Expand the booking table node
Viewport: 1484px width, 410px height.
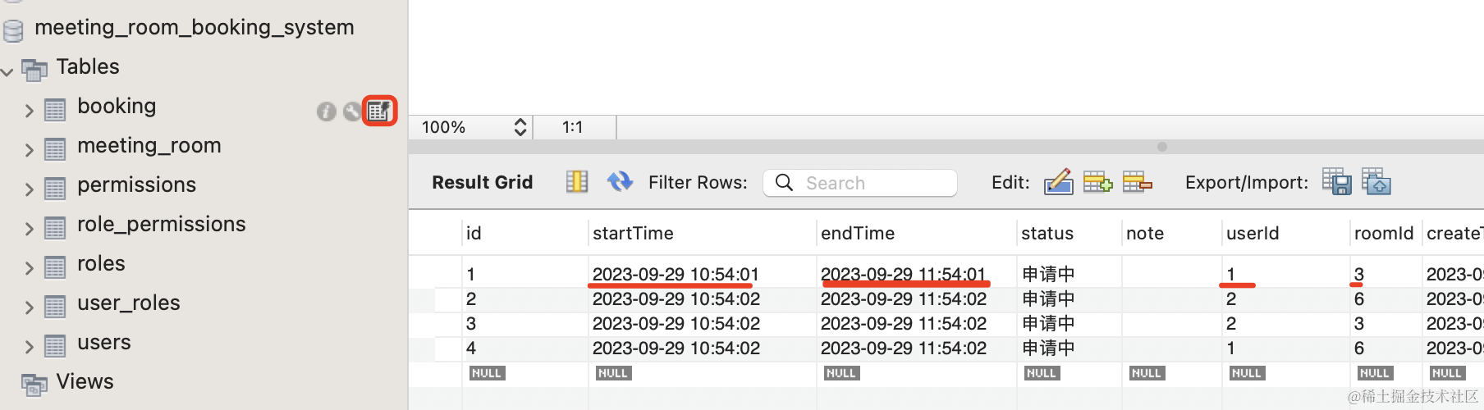[x=29, y=110]
